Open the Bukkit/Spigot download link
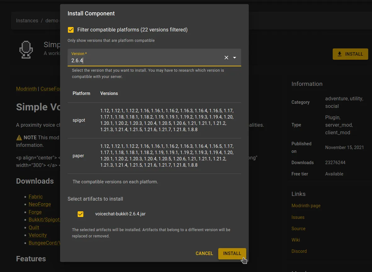 pos(44,219)
